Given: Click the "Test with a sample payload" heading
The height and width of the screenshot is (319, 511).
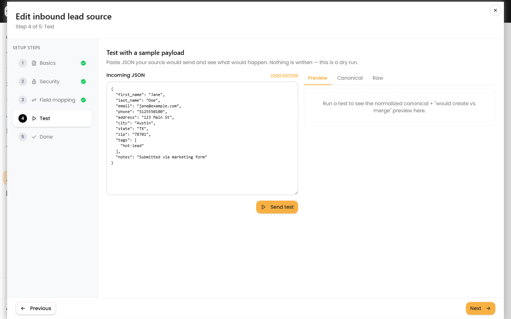Looking at the screenshot, I should (x=145, y=53).
